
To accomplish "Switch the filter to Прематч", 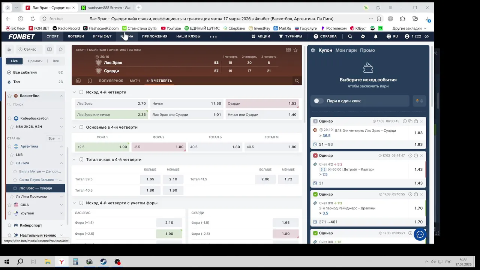I will click(x=35, y=61).
